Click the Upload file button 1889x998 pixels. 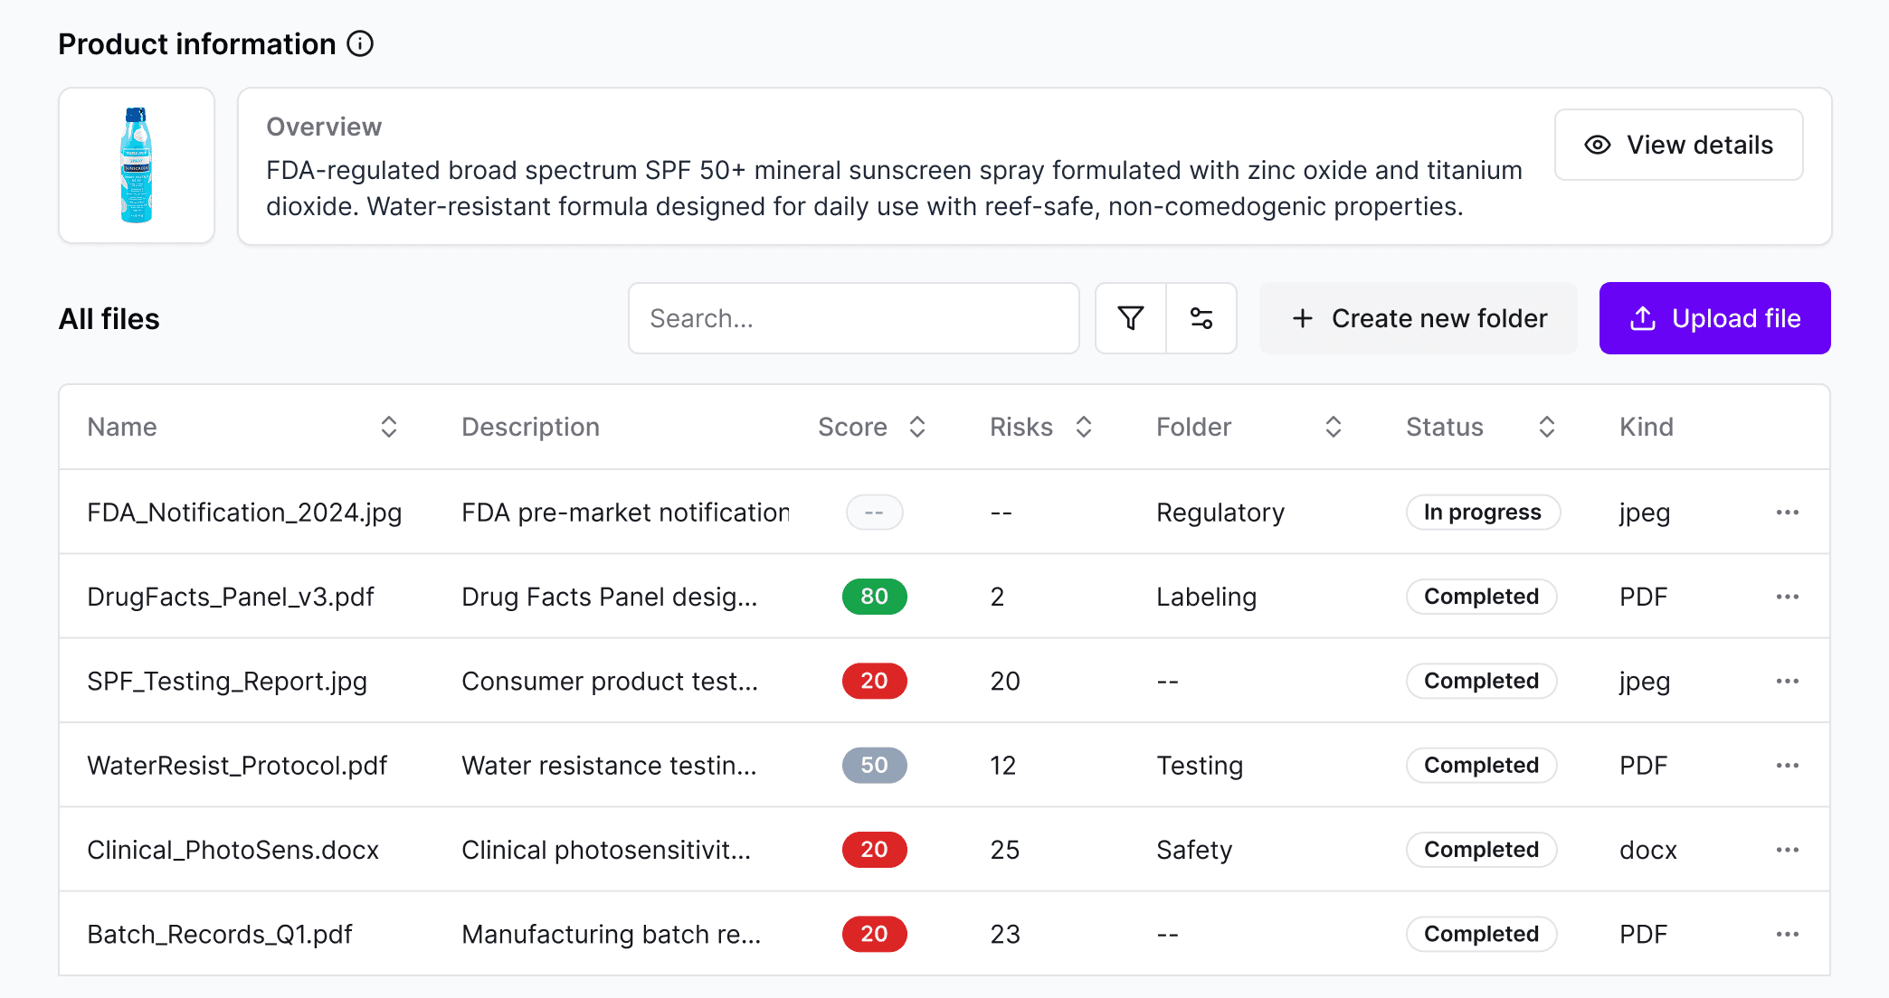point(1714,317)
